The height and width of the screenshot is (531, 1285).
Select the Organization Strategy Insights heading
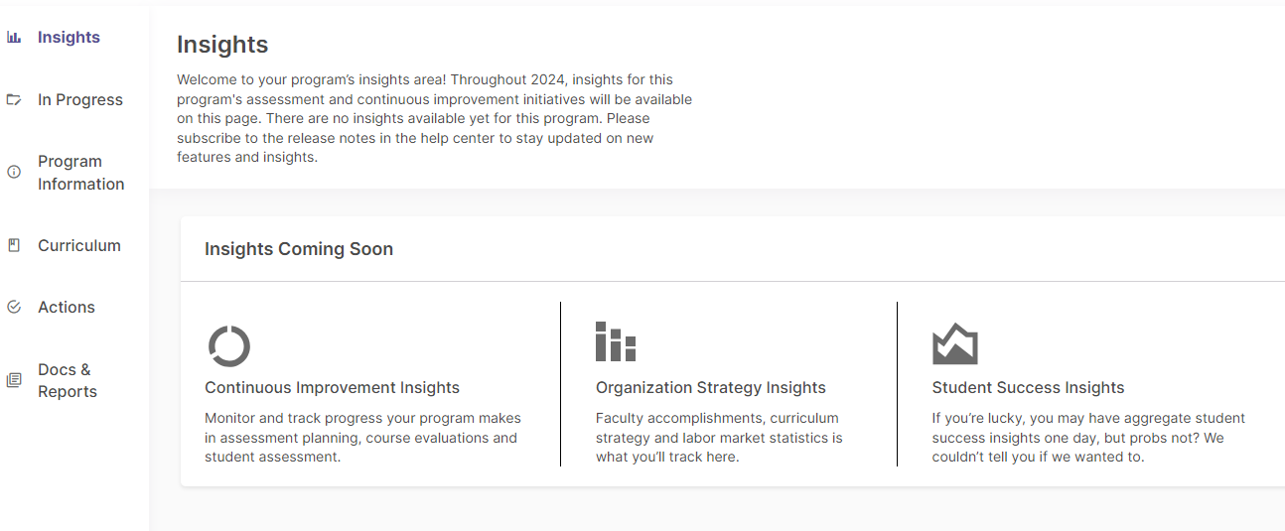[711, 387]
